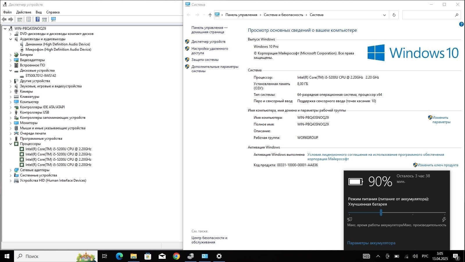Click the power mode slider handle

[381, 213]
